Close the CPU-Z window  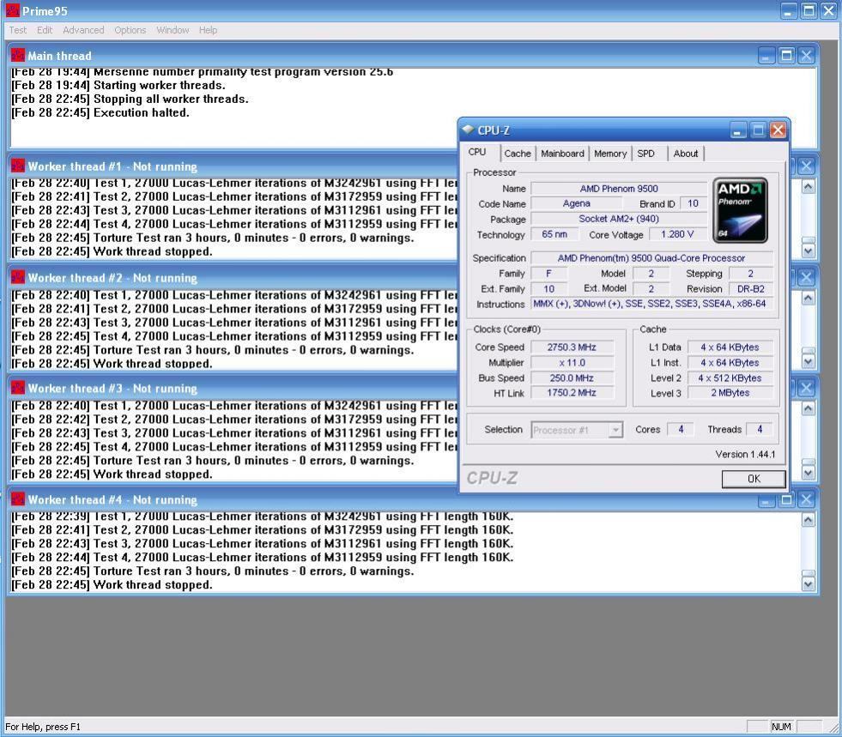[778, 130]
